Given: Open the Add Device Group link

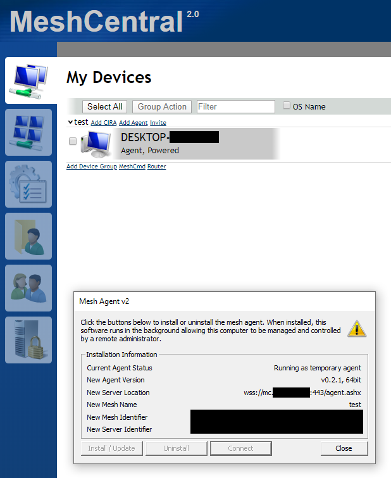Looking at the screenshot, I should 92,167.
